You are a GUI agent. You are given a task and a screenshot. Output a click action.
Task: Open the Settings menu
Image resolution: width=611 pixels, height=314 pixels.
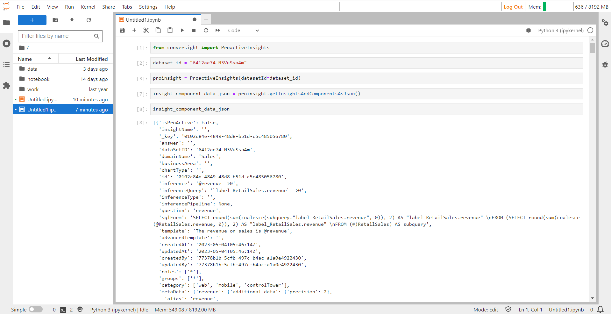[148, 7]
